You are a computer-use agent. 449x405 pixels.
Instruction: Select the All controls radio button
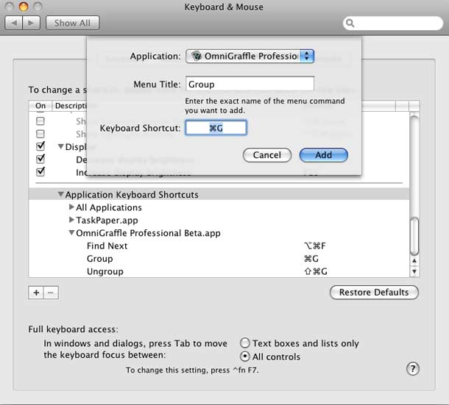[x=245, y=356]
